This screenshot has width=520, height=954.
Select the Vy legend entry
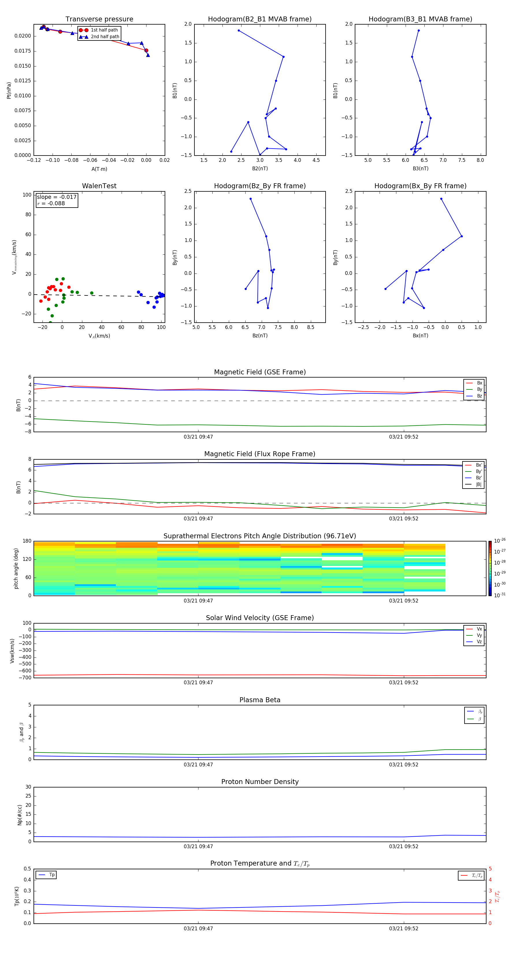(x=474, y=635)
